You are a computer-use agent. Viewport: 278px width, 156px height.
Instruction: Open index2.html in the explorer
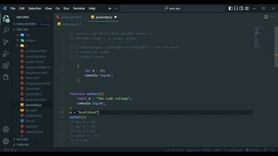33,94
